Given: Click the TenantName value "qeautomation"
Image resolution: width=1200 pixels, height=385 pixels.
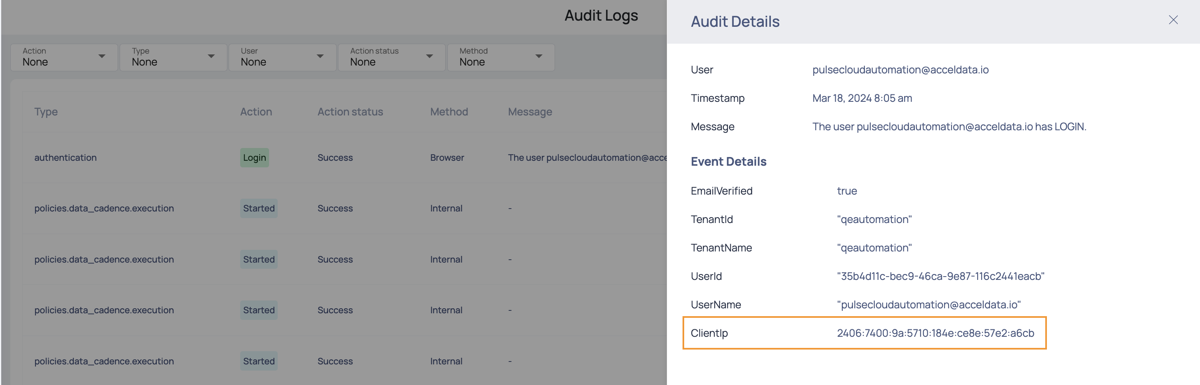Looking at the screenshot, I should 874,248.
